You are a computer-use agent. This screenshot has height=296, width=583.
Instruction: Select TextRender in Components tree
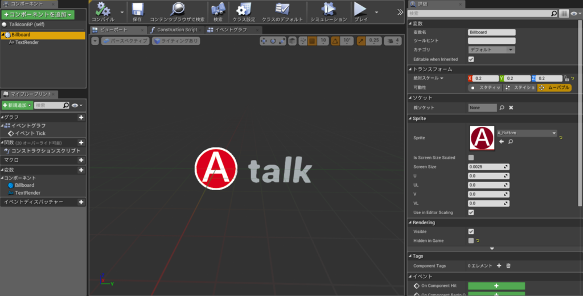tap(27, 42)
